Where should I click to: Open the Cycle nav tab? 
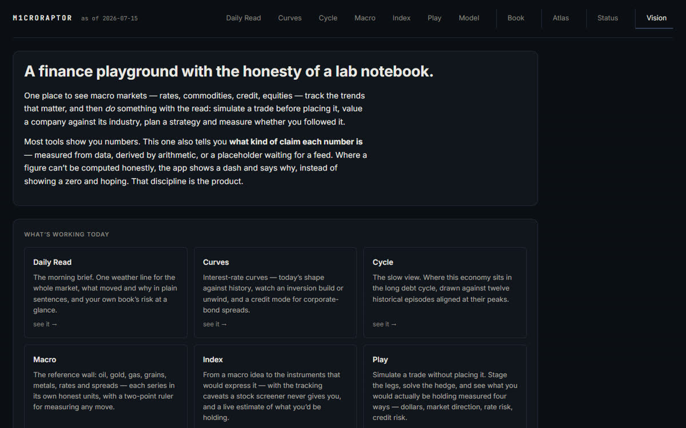pos(328,18)
